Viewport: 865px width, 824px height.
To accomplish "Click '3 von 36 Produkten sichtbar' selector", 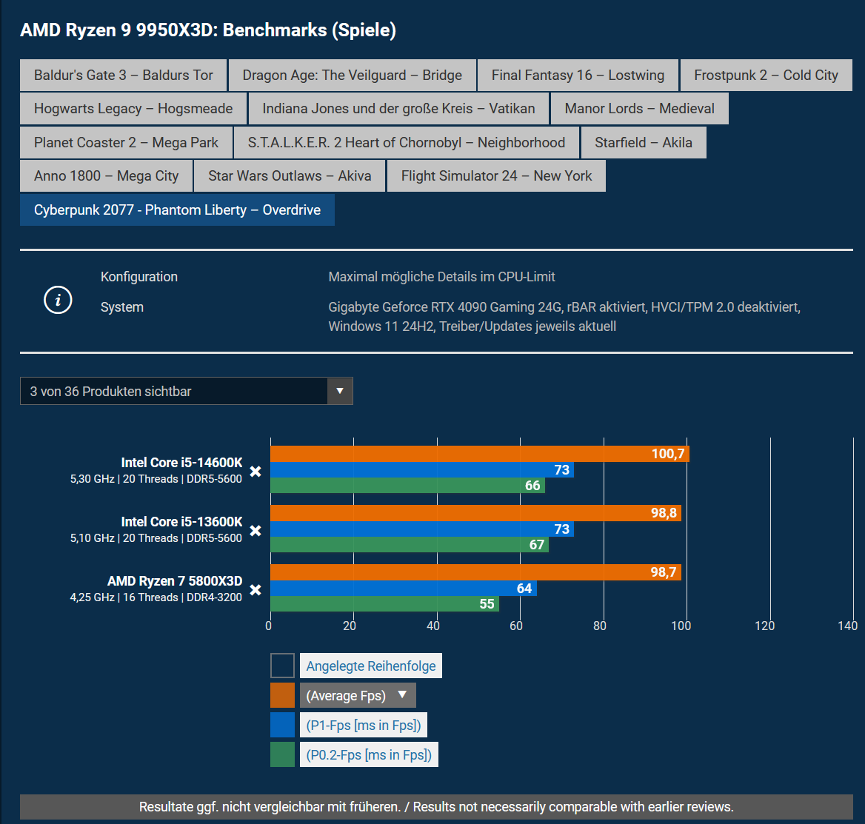I will coord(187,391).
